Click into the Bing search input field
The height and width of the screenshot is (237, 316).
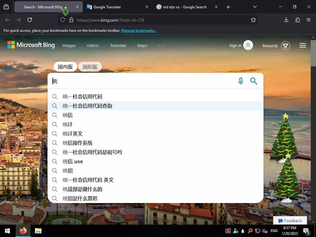click(143, 81)
